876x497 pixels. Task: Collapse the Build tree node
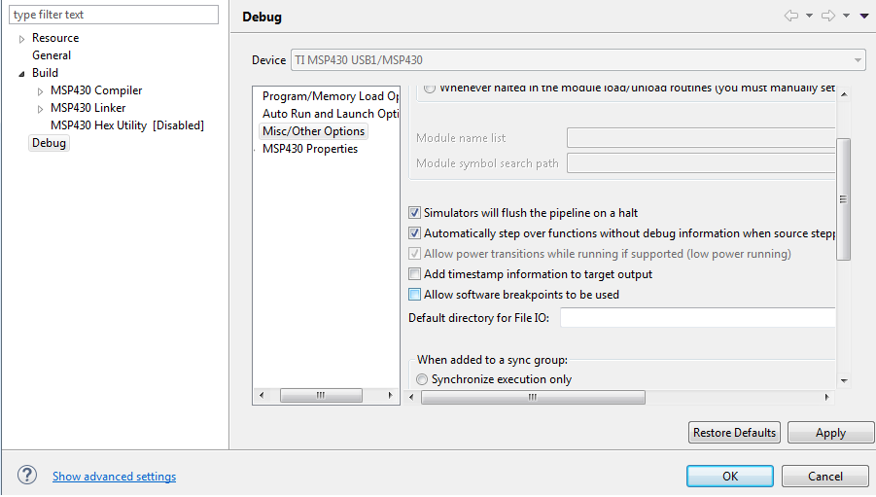pyautogui.click(x=22, y=74)
